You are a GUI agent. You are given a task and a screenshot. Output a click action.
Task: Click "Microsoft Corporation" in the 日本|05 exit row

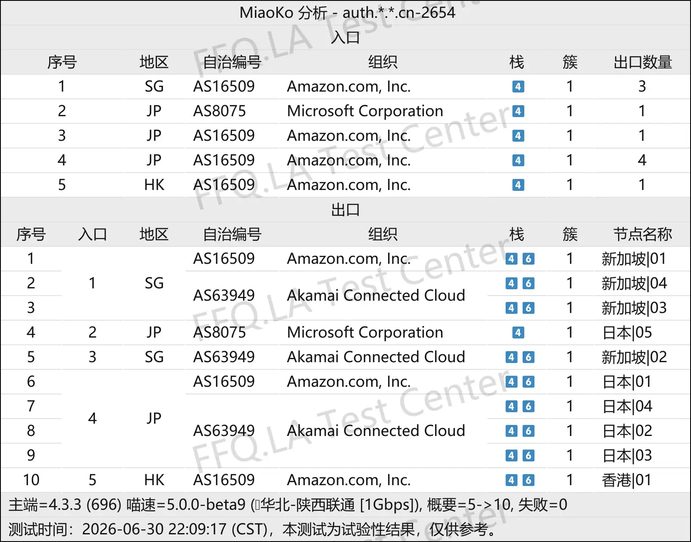(365, 332)
